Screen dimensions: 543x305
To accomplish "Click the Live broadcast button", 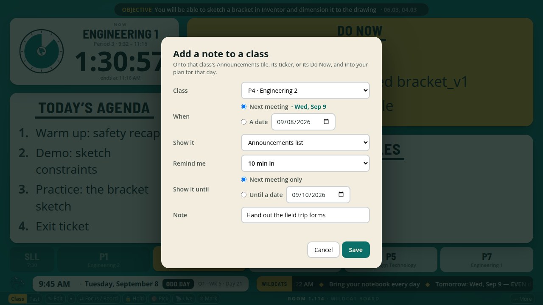I will (x=184, y=299).
